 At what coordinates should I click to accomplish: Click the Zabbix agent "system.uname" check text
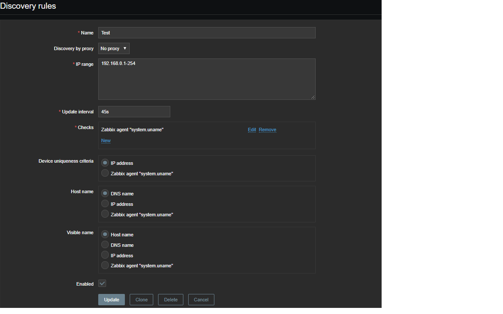point(132,130)
